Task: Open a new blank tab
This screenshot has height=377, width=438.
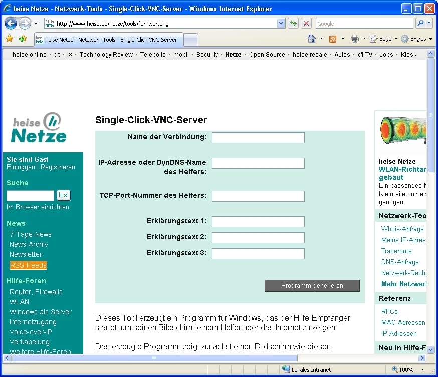Action: click(191, 40)
